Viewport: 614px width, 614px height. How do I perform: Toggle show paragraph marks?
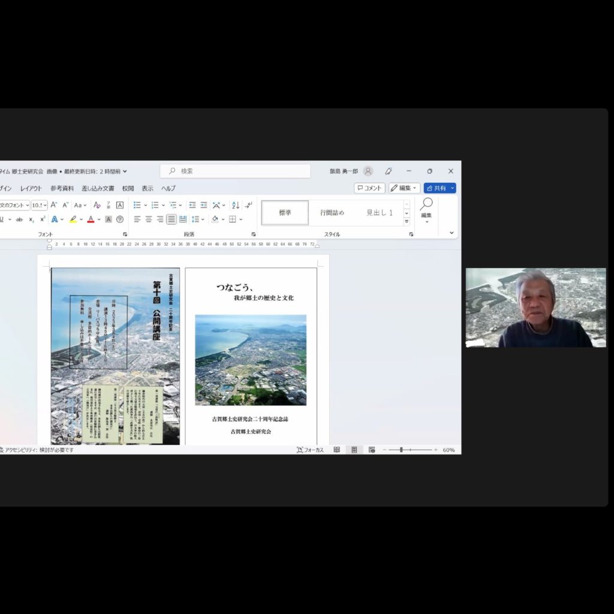[x=248, y=205]
